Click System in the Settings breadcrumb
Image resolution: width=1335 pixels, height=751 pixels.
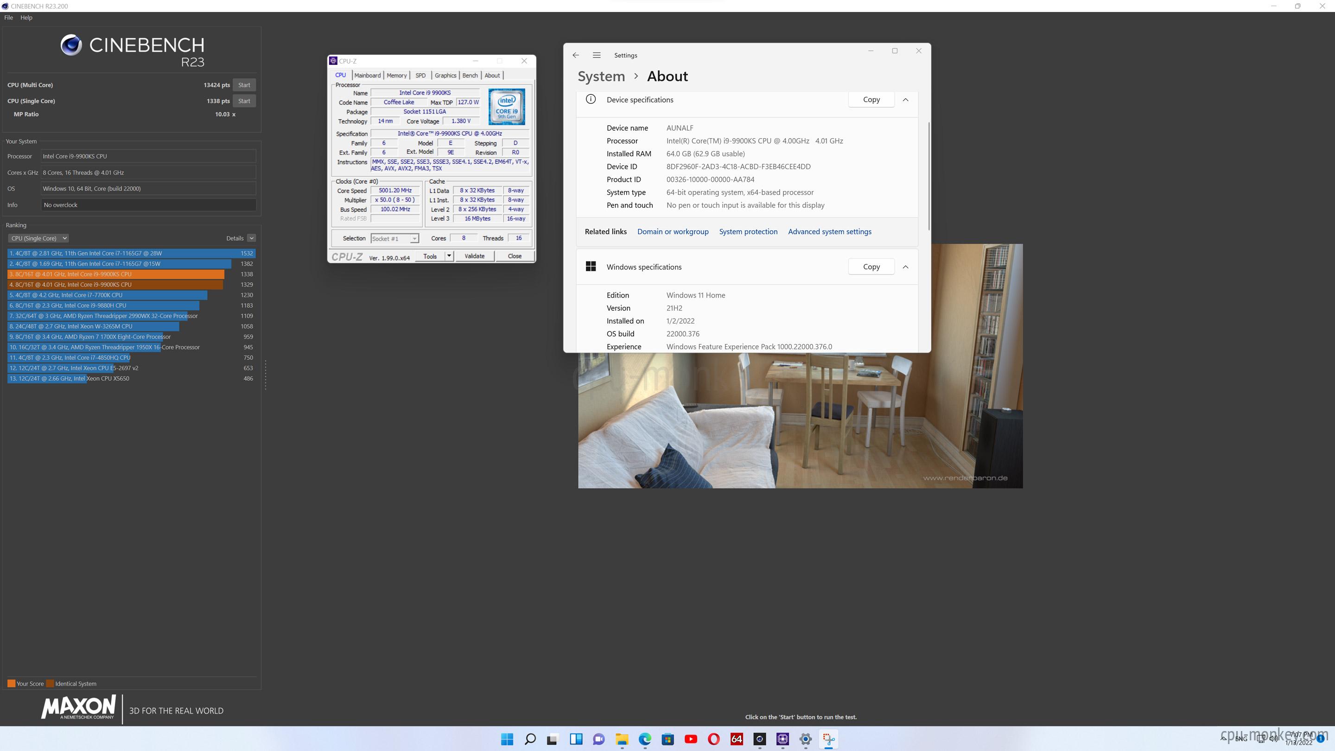tap(601, 76)
